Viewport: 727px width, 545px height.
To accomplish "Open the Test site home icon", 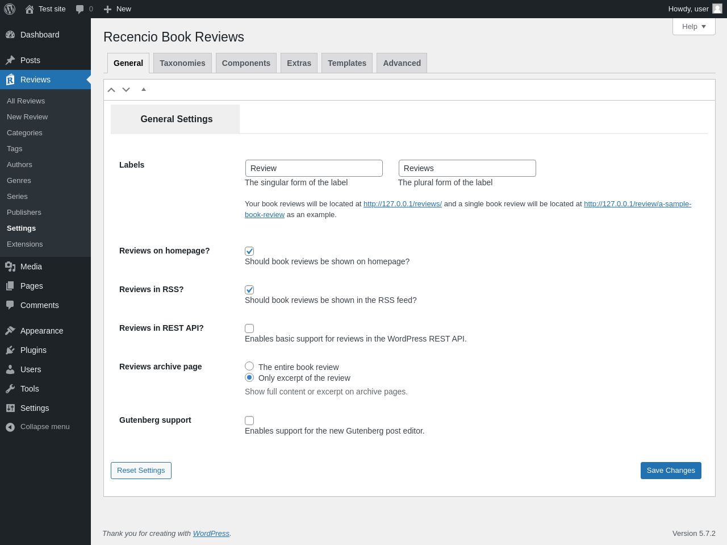I will tap(30, 9).
